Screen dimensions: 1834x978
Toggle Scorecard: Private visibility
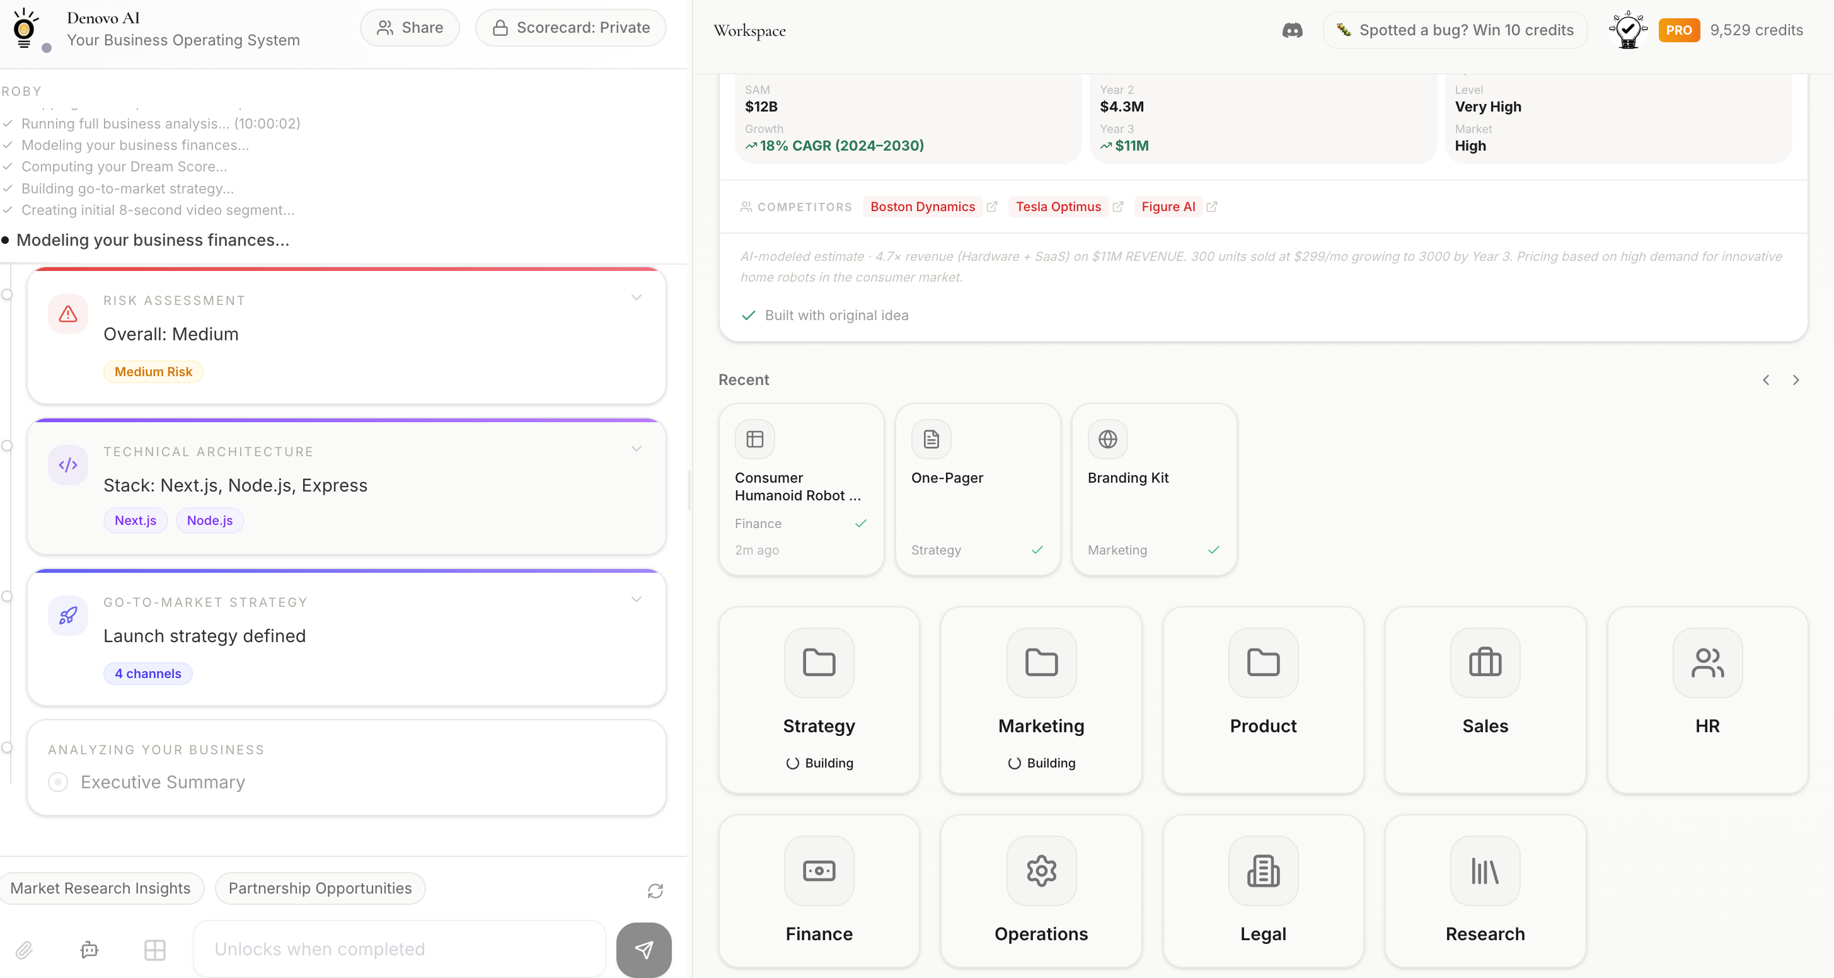[x=571, y=28]
